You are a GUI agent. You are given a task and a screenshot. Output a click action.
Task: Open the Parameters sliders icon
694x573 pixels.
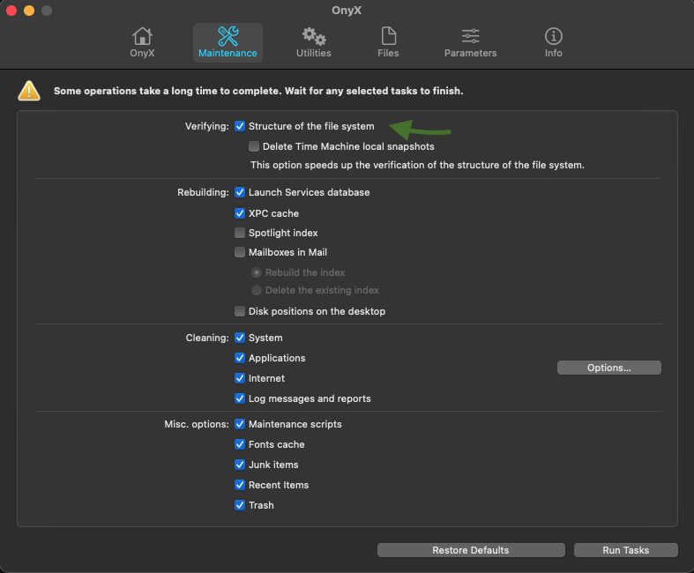470,36
